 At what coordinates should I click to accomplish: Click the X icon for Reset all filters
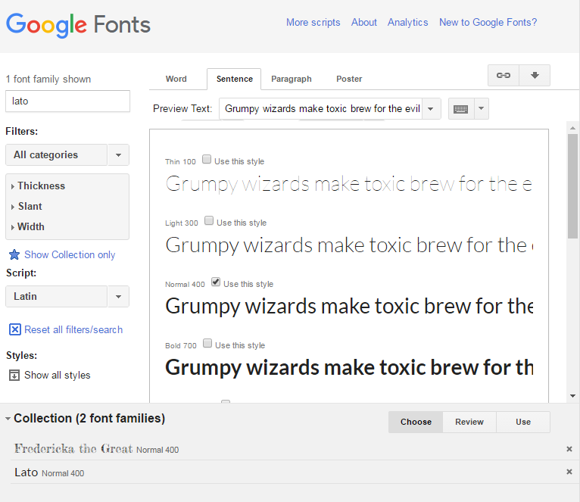15,329
